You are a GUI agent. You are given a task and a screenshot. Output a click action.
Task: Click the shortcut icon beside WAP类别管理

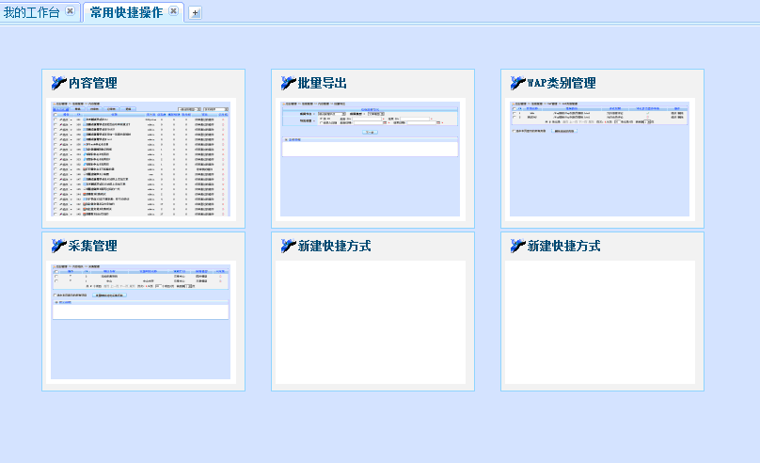(518, 83)
